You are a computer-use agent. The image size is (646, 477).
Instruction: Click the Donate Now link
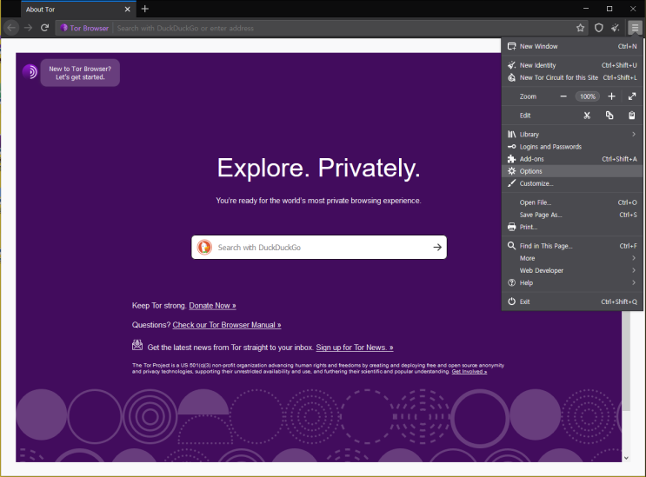[x=213, y=306]
